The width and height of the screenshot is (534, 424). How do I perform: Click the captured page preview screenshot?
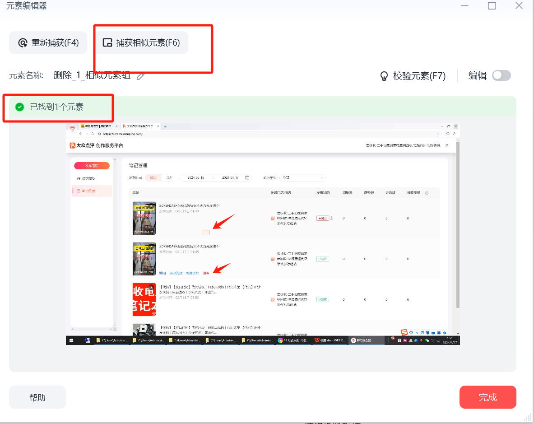click(263, 234)
